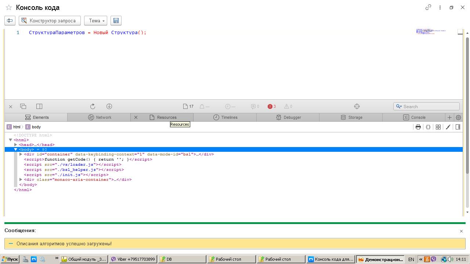Toggle print media styles icon
The width and height of the screenshot is (470, 264).
[418, 127]
